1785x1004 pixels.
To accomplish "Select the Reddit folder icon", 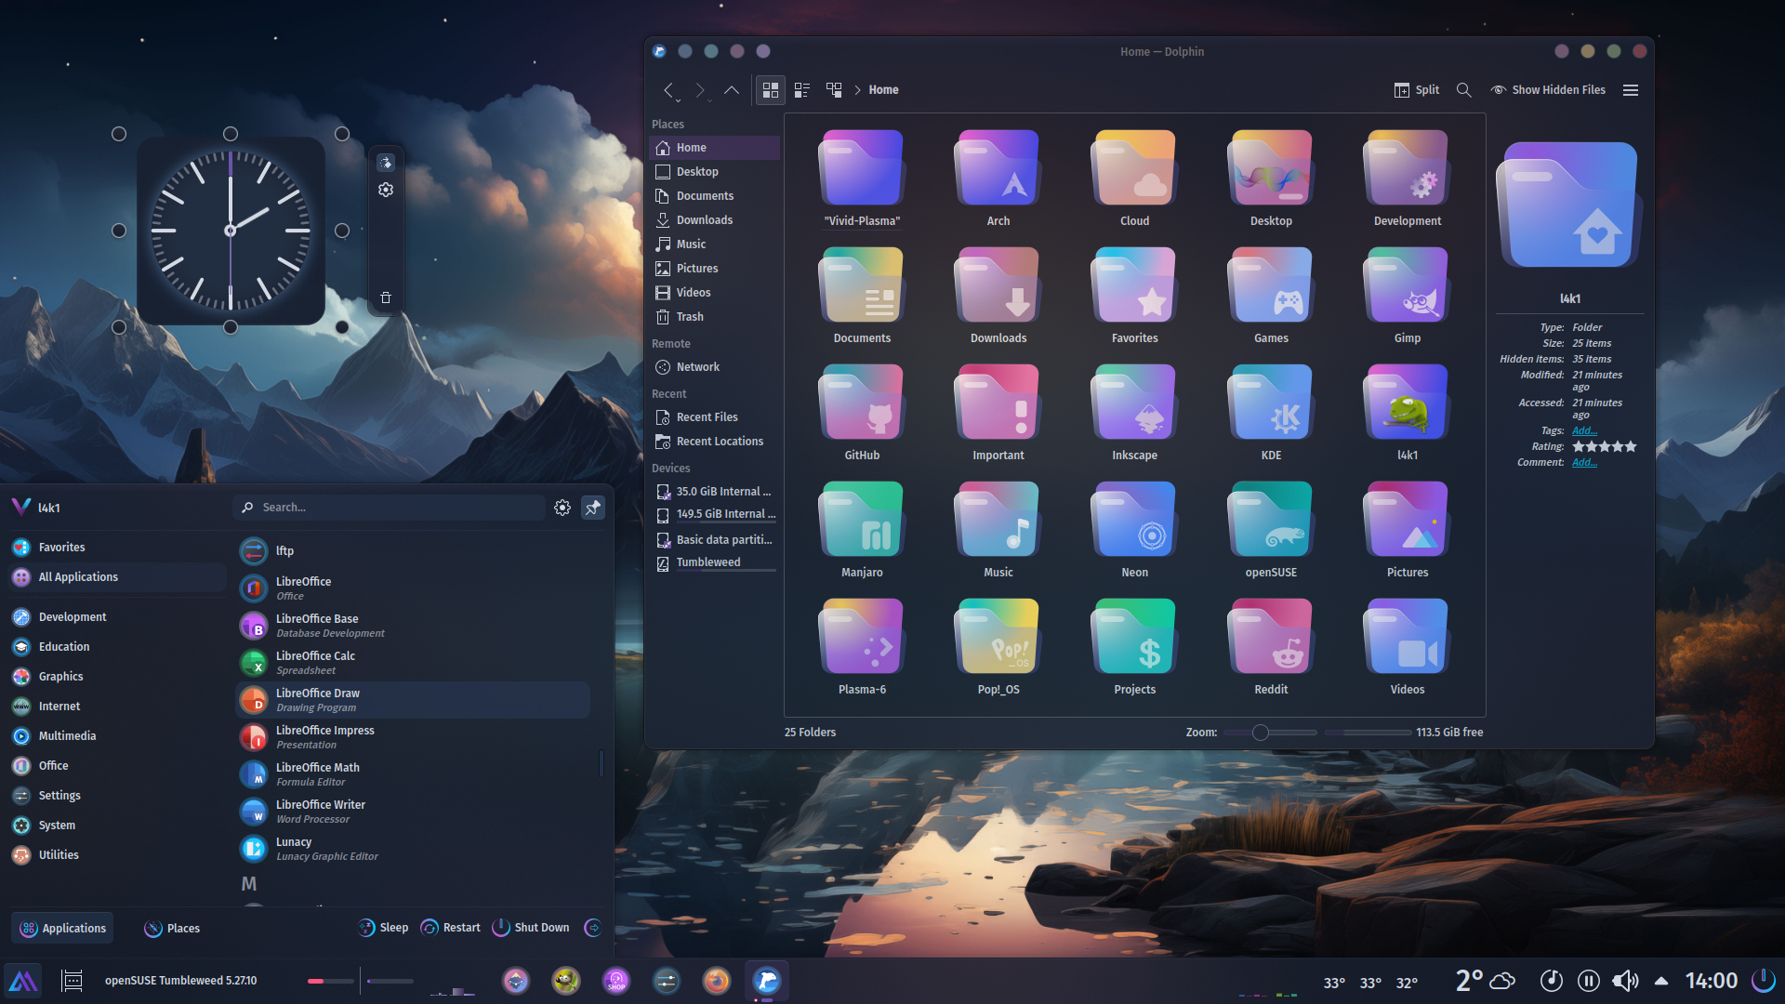I will pyautogui.click(x=1270, y=637).
